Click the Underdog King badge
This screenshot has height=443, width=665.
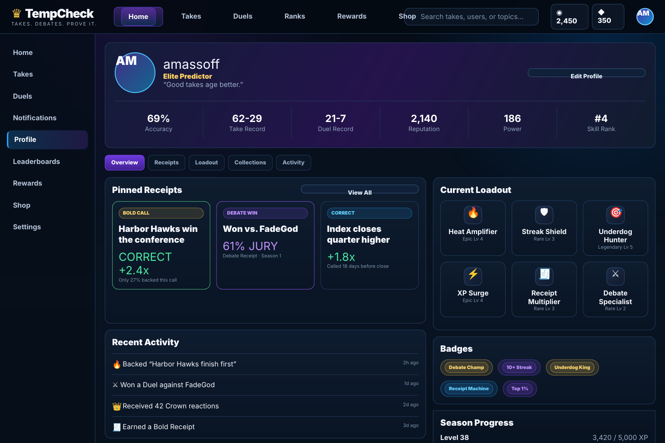pyautogui.click(x=572, y=368)
